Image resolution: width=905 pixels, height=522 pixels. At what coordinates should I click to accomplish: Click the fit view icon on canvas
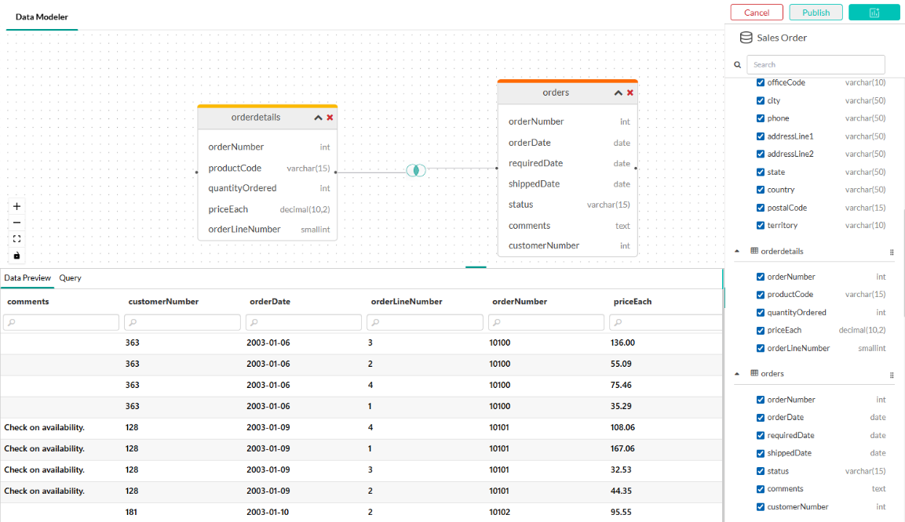pos(16,239)
